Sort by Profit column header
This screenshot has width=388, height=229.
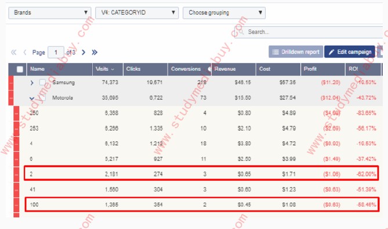click(x=322, y=69)
